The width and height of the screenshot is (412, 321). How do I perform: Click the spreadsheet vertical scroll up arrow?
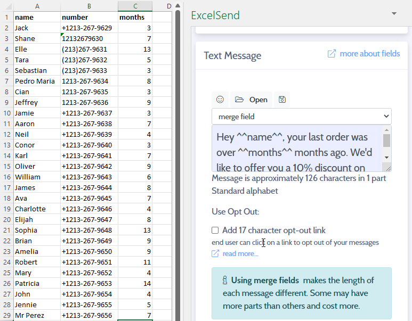click(x=177, y=6)
